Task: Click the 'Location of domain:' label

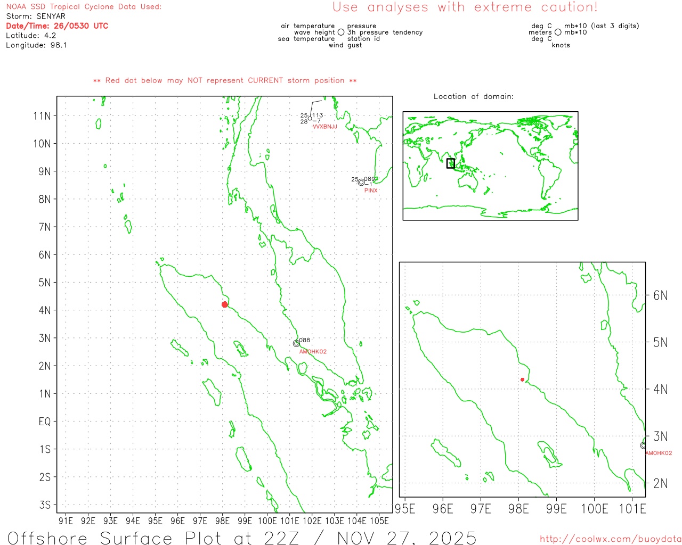Action: (473, 96)
